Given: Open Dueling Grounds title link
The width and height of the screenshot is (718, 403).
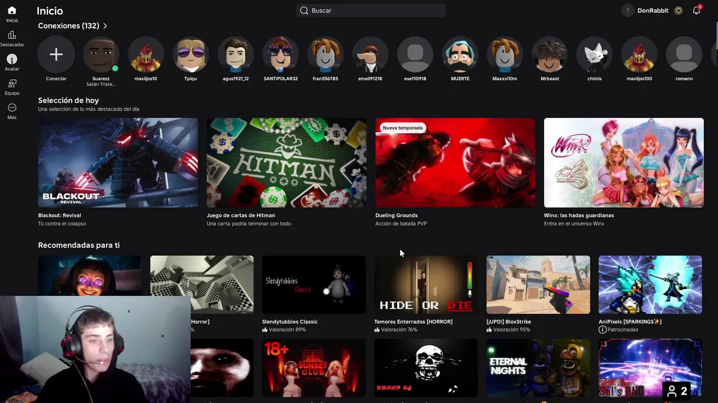Looking at the screenshot, I should click(397, 215).
